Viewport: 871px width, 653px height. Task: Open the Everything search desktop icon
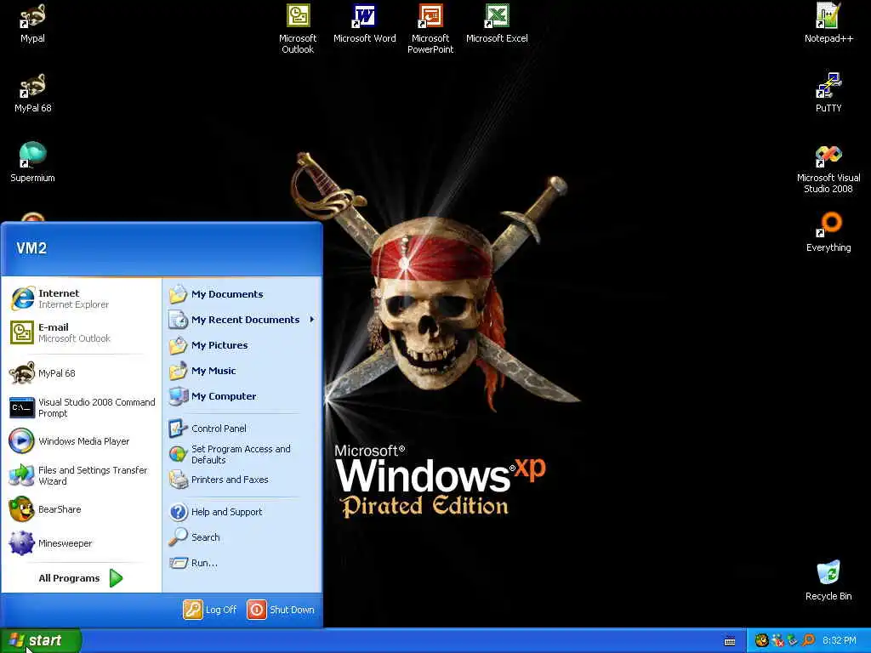click(x=828, y=232)
